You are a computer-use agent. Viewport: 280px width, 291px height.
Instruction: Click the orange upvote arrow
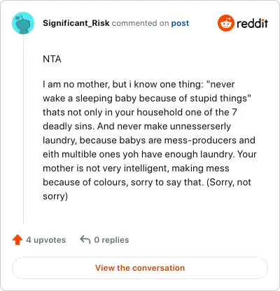17,240
